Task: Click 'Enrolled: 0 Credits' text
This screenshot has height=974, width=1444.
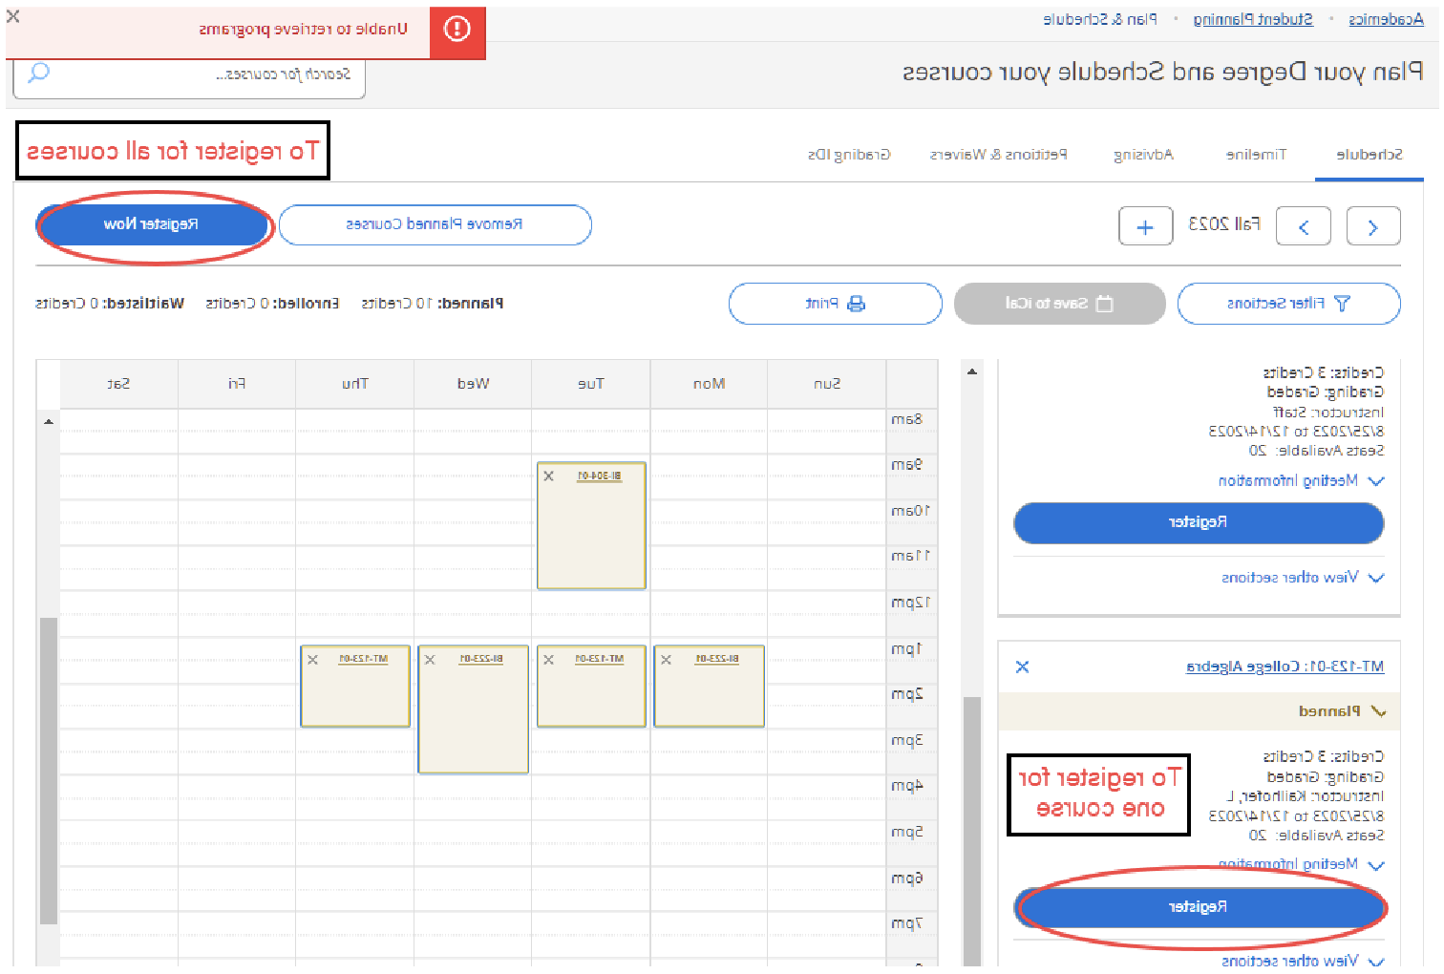Action: [x=272, y=304]
